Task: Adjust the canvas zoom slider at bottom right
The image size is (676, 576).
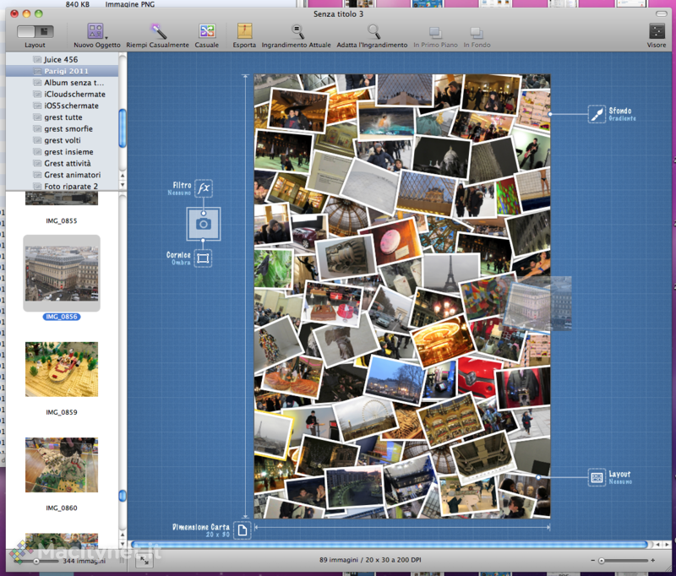Action: [602, 561]
